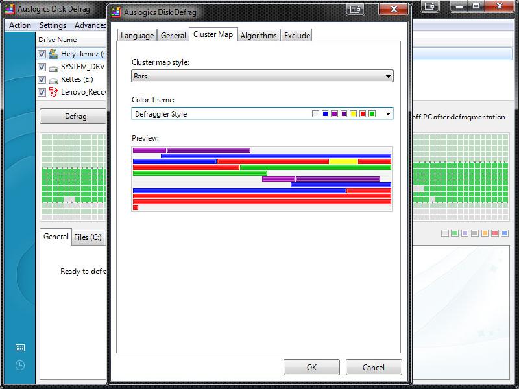Click the blue swatch in the main window legend
The width and height of the screenshot is (519, 389).
tap(505, 233)
